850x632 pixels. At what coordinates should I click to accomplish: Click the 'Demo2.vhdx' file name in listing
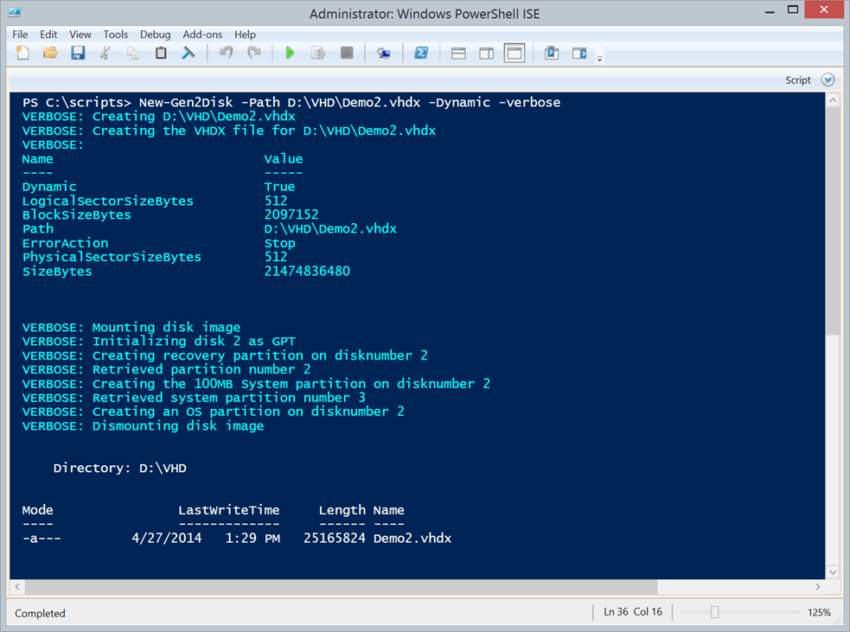pos(412,539)
